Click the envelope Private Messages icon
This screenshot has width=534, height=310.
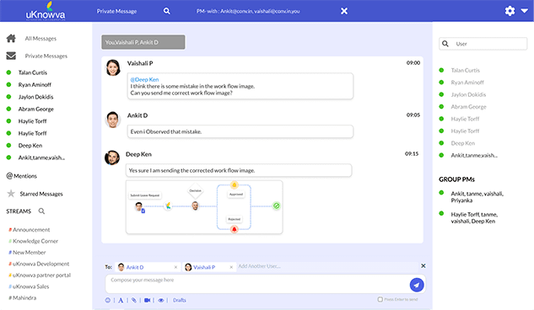(11, 56)
